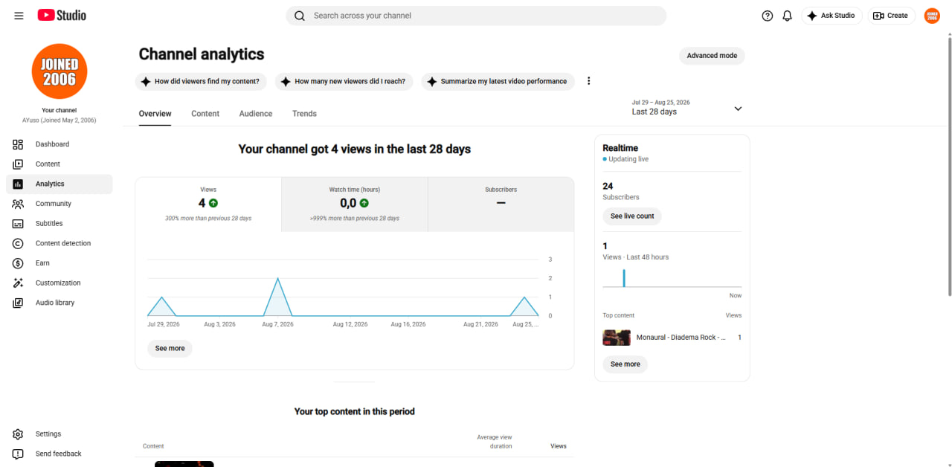The width and height of the screenshot is (952, 467).
Task: Open Settings from the sidebar
Action: coord(59,434)
